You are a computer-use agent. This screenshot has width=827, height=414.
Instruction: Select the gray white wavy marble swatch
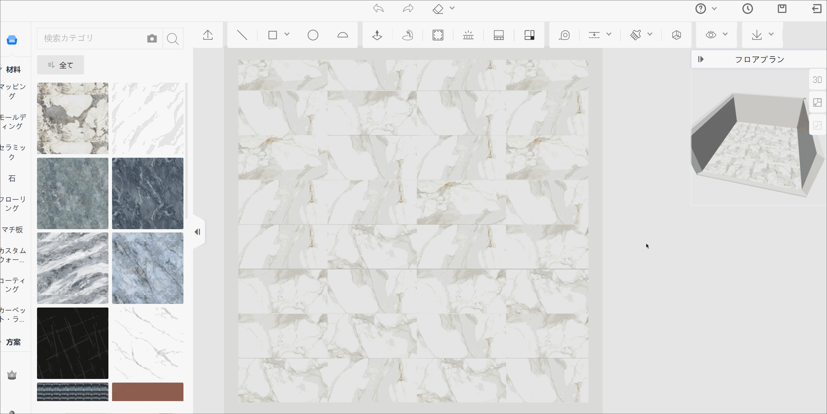point(73,268)
